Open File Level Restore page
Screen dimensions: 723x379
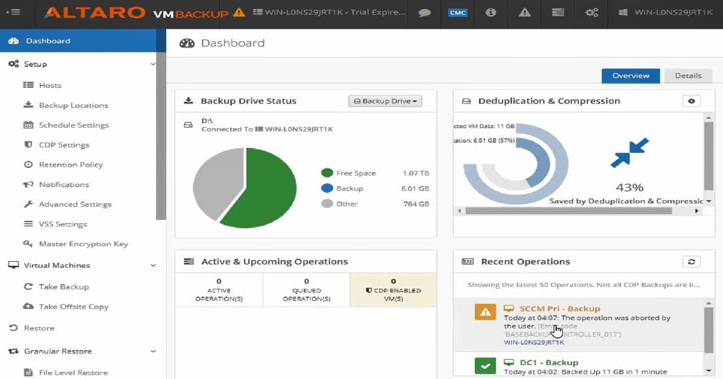(x=74, y=373)
